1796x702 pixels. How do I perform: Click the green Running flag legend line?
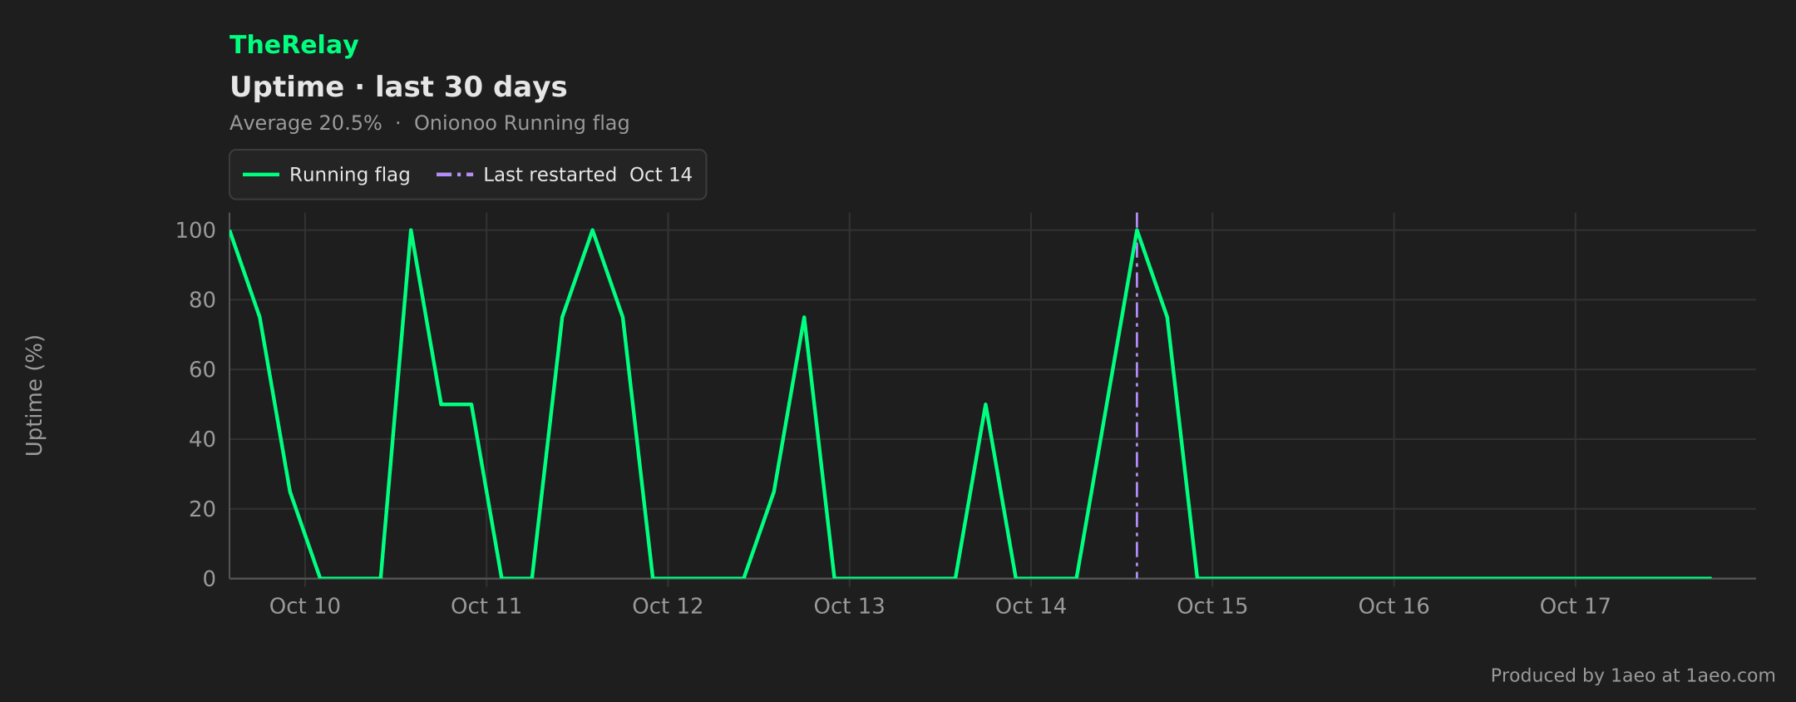coord(260,175)
